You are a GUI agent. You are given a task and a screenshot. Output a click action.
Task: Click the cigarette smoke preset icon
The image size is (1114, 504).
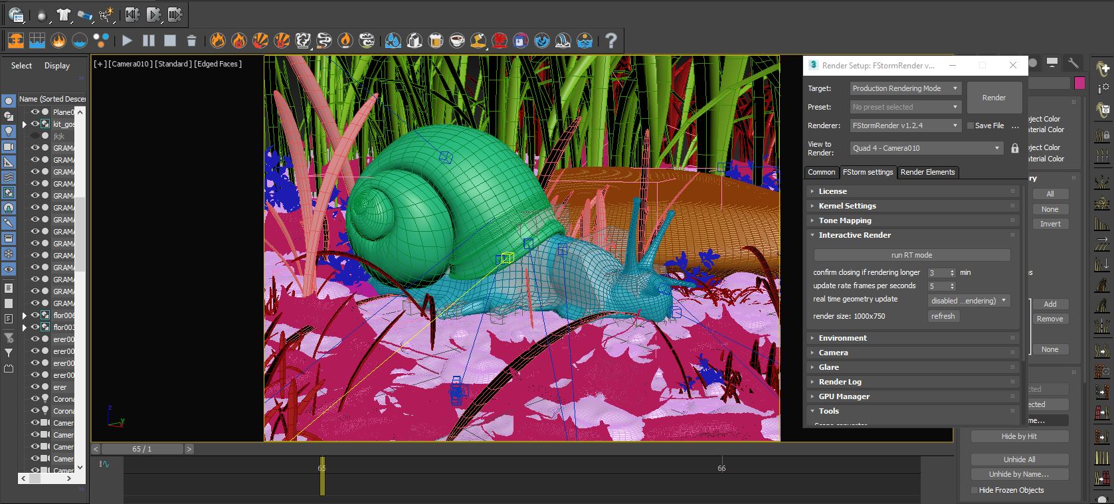click(324, 41)
